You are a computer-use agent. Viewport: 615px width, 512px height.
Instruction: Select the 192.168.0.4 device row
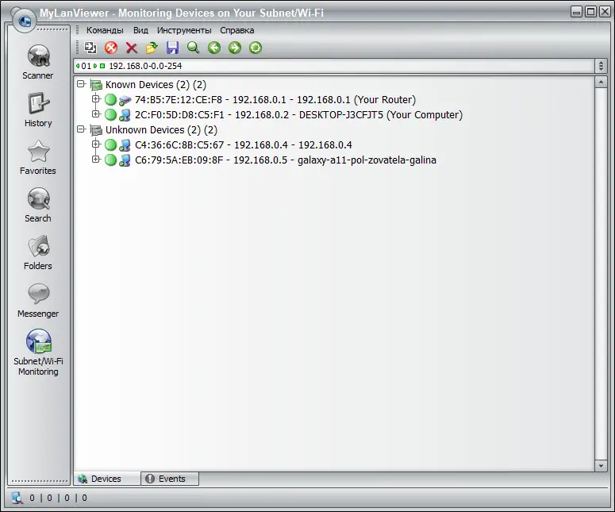[243, 145]
